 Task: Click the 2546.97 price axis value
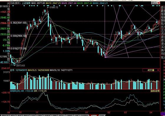click(x=6, y=68)
